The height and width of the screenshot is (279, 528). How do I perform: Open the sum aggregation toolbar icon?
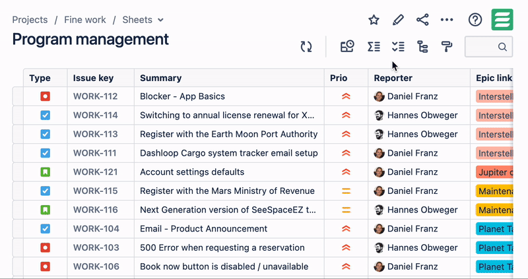pyautogui.click(x=374, y=47)
